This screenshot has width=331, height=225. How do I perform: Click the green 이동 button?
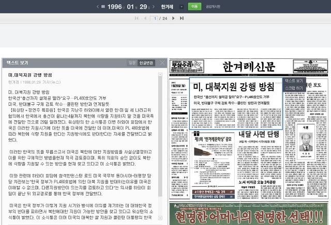[x=194, y=7]
